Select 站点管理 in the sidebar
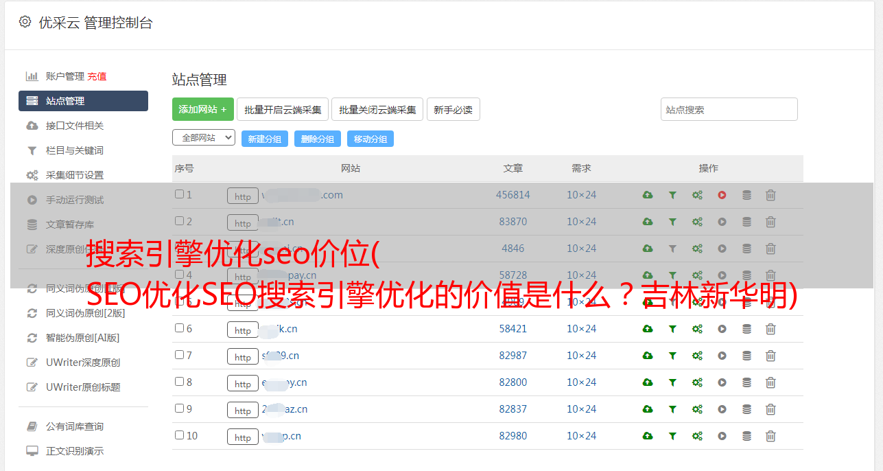This screenshot has width=883, height=471. [x=83, y=101]
